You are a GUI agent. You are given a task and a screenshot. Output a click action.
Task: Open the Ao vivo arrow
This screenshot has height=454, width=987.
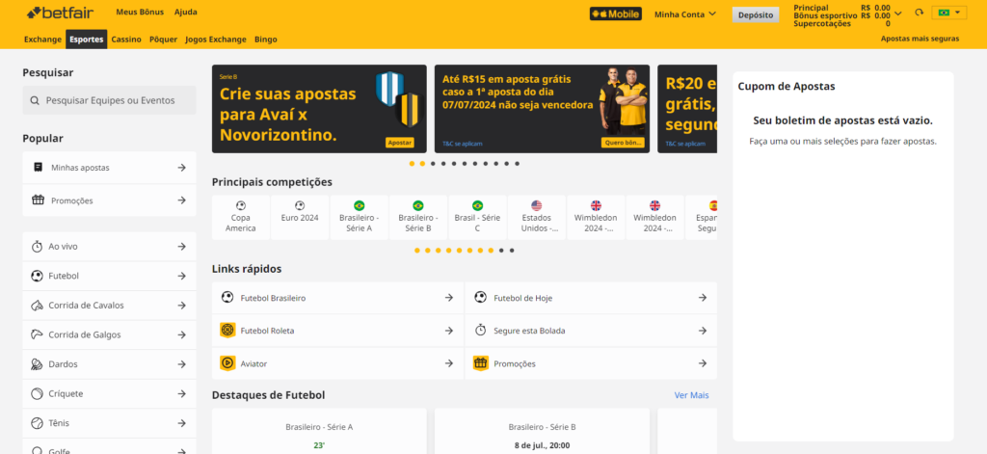tap(182, 246)
